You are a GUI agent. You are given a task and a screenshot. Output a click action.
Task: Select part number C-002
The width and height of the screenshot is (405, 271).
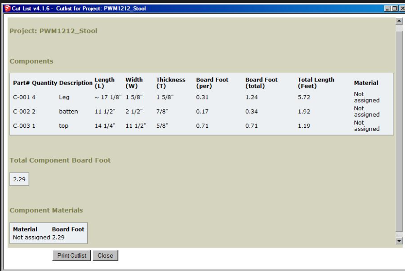point(22,111)
